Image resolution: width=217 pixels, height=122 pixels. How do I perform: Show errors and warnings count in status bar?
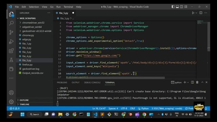click(15, 108)
